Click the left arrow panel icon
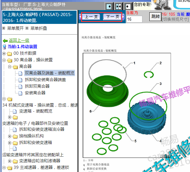Screen dimensions: 190x172 pyautogui.click(x=128, y=6)
